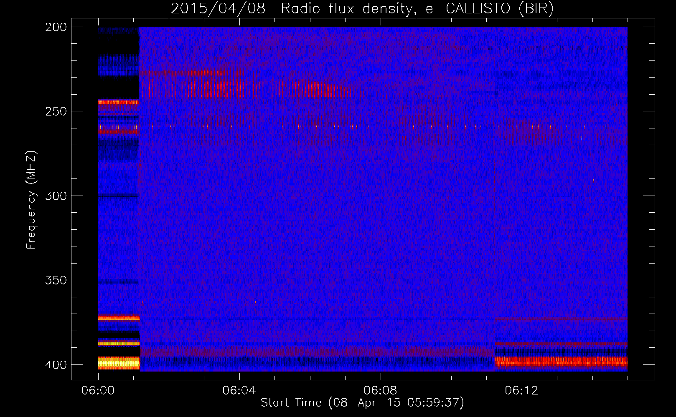Click the 06:12 time tick label
The height and width of the screenshot is (417, 676).
[521, 390]
